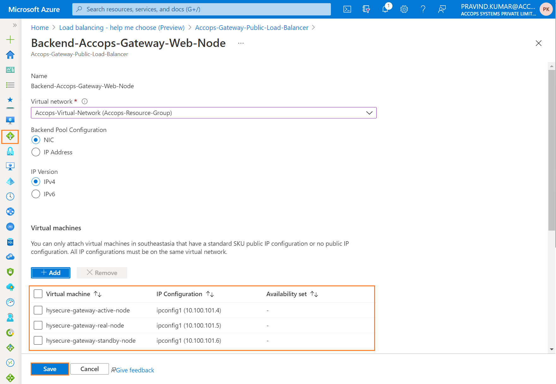
Task: Open All services list icon
Action: (x=10, y=85)
